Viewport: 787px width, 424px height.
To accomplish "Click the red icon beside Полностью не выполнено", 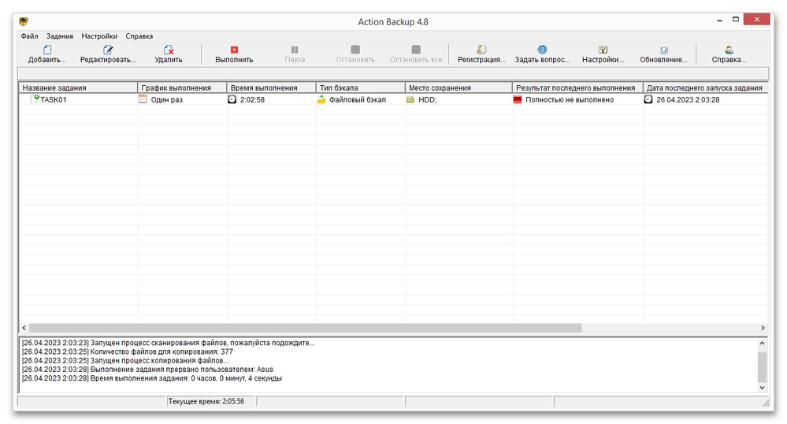I will [x=518, y=99].
